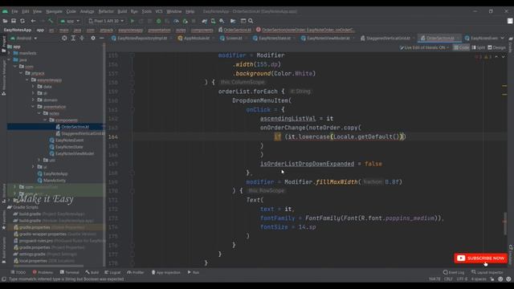Expand the manifests folder
The image size is (514, 289).
9,53
